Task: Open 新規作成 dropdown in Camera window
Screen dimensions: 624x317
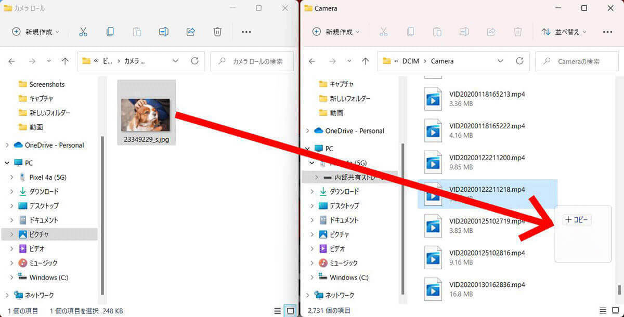Action: click(x=336, y=32)
